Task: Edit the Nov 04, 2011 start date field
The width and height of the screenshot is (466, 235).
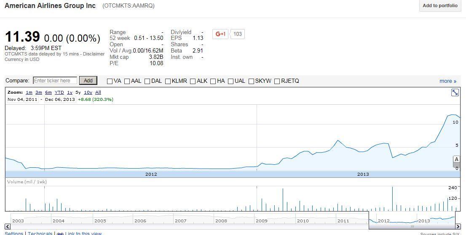Action: (23, 99)
